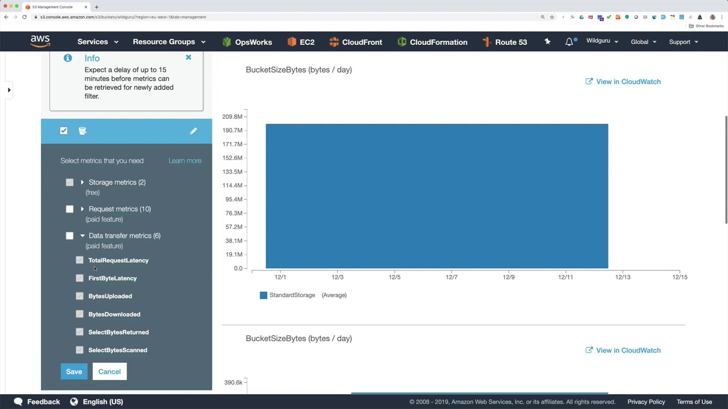Open the EC2 shortcut
This screenshot has width=728, height=409.
[300, 42]
